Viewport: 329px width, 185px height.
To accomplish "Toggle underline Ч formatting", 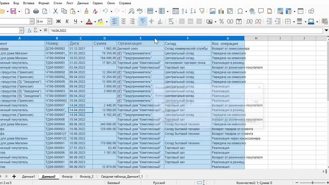I will 76,22.
